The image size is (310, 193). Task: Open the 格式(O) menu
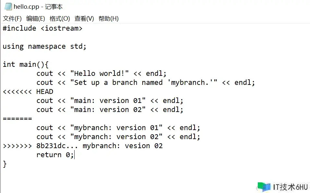tap(60, 19)
